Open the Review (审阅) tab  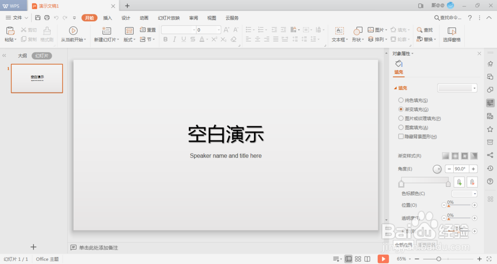tap(193, 18)
